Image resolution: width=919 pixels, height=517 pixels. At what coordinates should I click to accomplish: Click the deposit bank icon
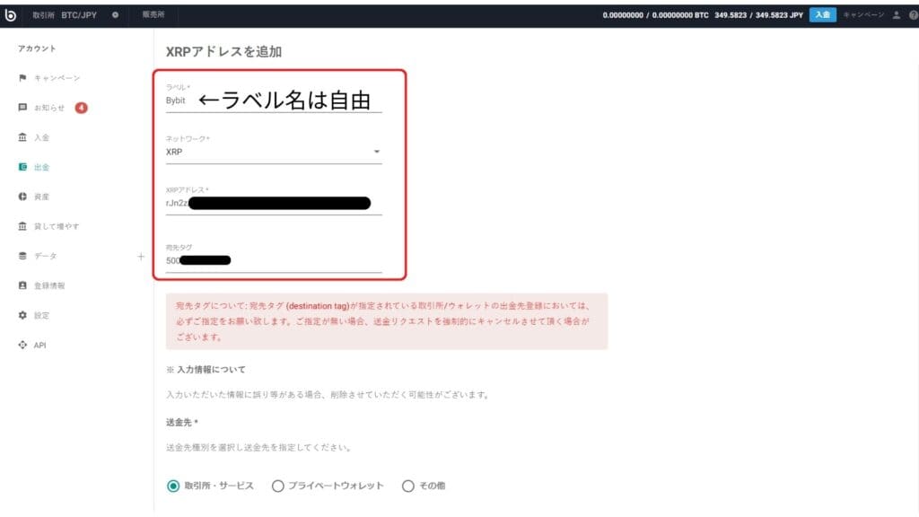[22, 137]
